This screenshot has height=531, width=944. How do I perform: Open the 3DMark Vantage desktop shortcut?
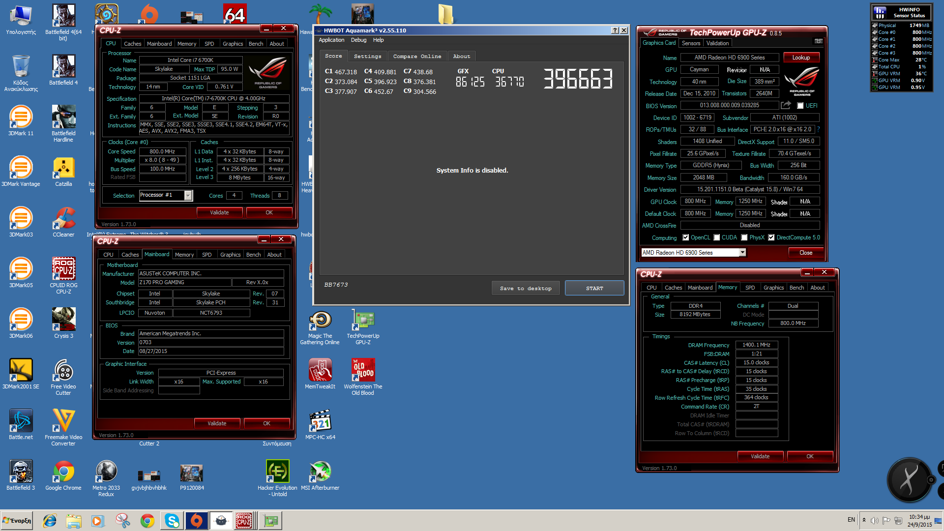pos(21,171)
